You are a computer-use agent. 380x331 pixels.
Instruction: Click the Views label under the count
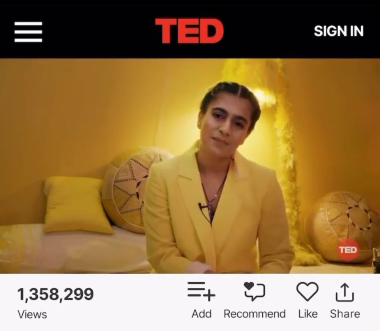(x=32, y=315)
